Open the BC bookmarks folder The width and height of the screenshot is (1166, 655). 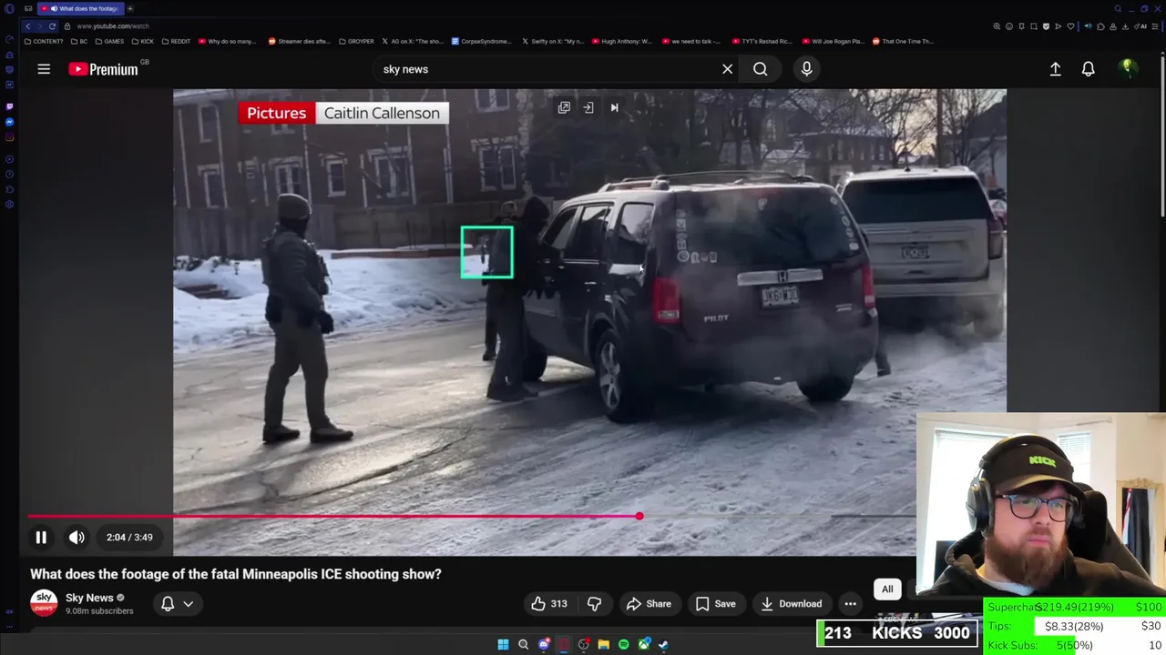coord(80,41)
